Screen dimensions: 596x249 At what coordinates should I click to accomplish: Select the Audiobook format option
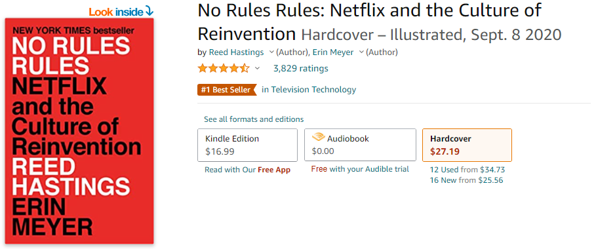360,145
